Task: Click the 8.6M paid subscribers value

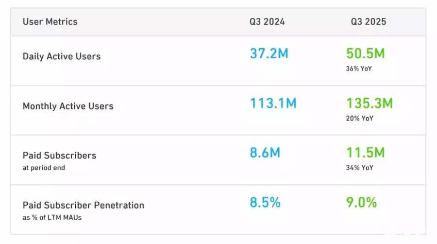Action: [265, 153]
